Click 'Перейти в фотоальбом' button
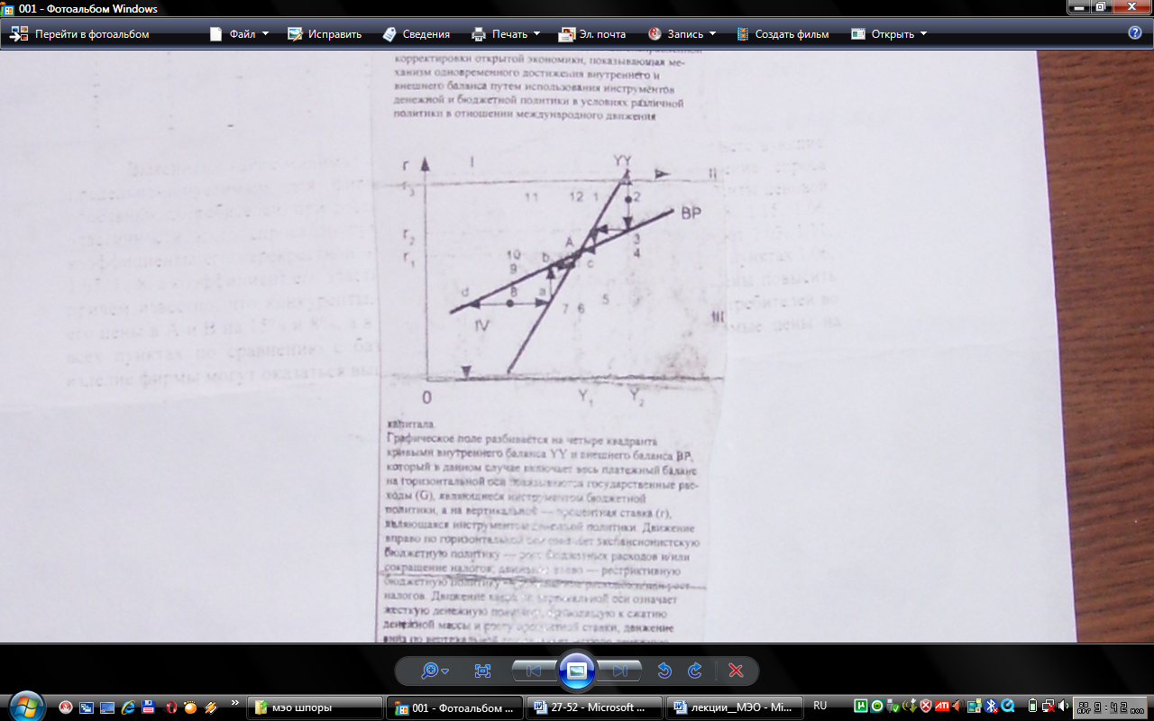 (79, 34)
